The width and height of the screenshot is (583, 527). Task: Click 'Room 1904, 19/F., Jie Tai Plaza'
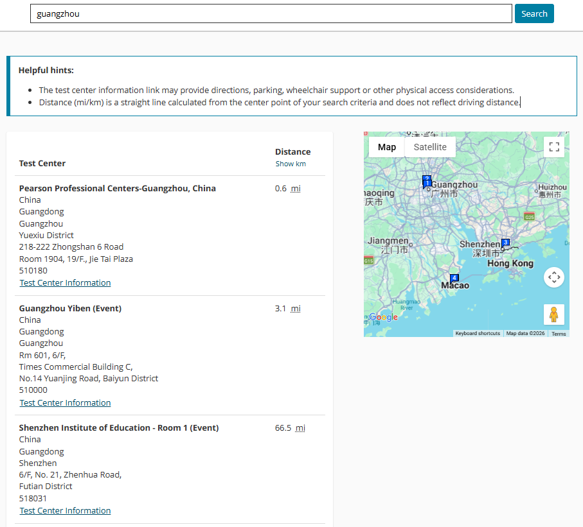[76, 259]
